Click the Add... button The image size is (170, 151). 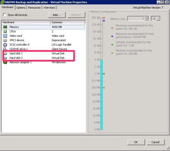(x=57, y=15)
